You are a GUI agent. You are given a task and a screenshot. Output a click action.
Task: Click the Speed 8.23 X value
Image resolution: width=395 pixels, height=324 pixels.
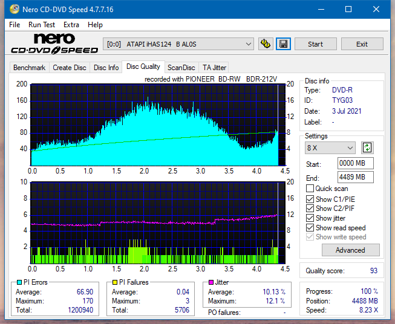tap(368, 310)
